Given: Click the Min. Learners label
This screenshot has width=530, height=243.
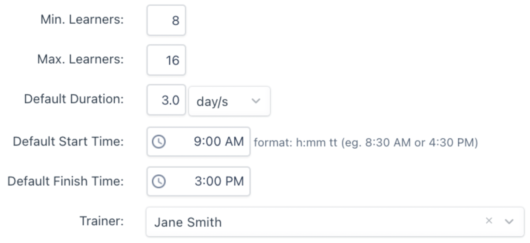Looking at the screenshot, I should point(82,20).
